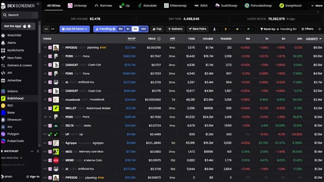Image resolution: width=324 pixels, height=182 pixels.
Task: Open New Pairs sprout icon in sidebar
Action: pyautogui.click(x=3, y=58)
